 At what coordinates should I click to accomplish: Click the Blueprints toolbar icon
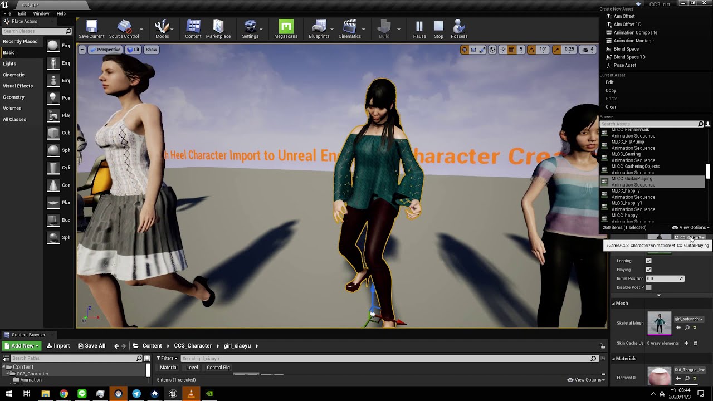[x=319, y=30]
